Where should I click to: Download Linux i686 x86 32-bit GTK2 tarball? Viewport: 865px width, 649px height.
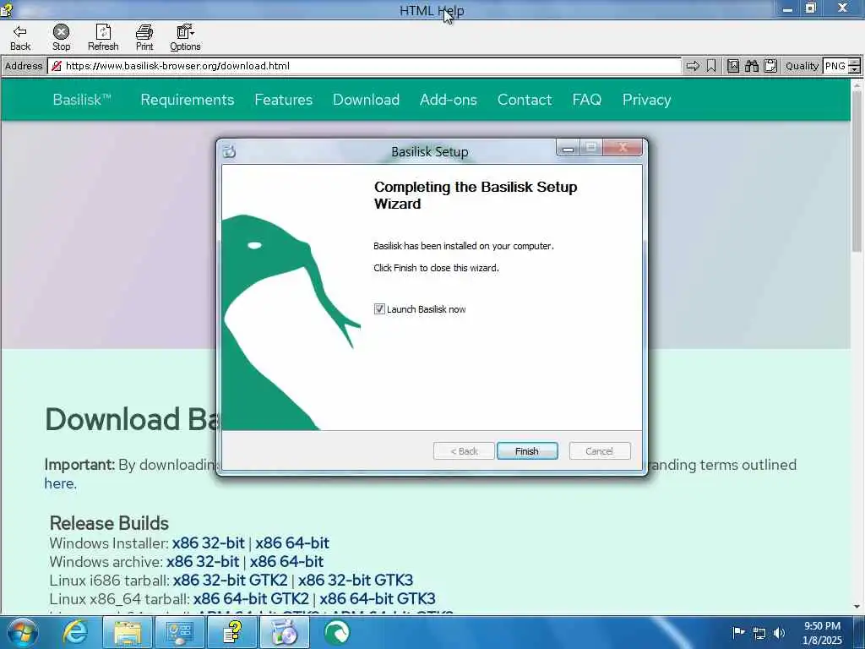[x=230, y=580]
